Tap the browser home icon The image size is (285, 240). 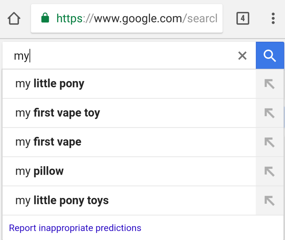[x=14, y=19]
